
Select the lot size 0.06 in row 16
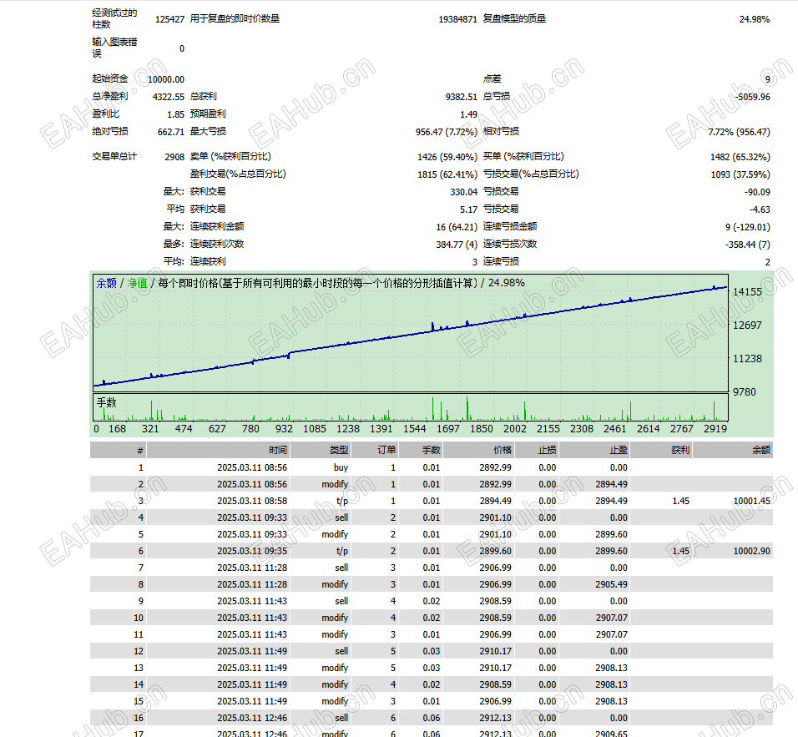coord(431,718)
